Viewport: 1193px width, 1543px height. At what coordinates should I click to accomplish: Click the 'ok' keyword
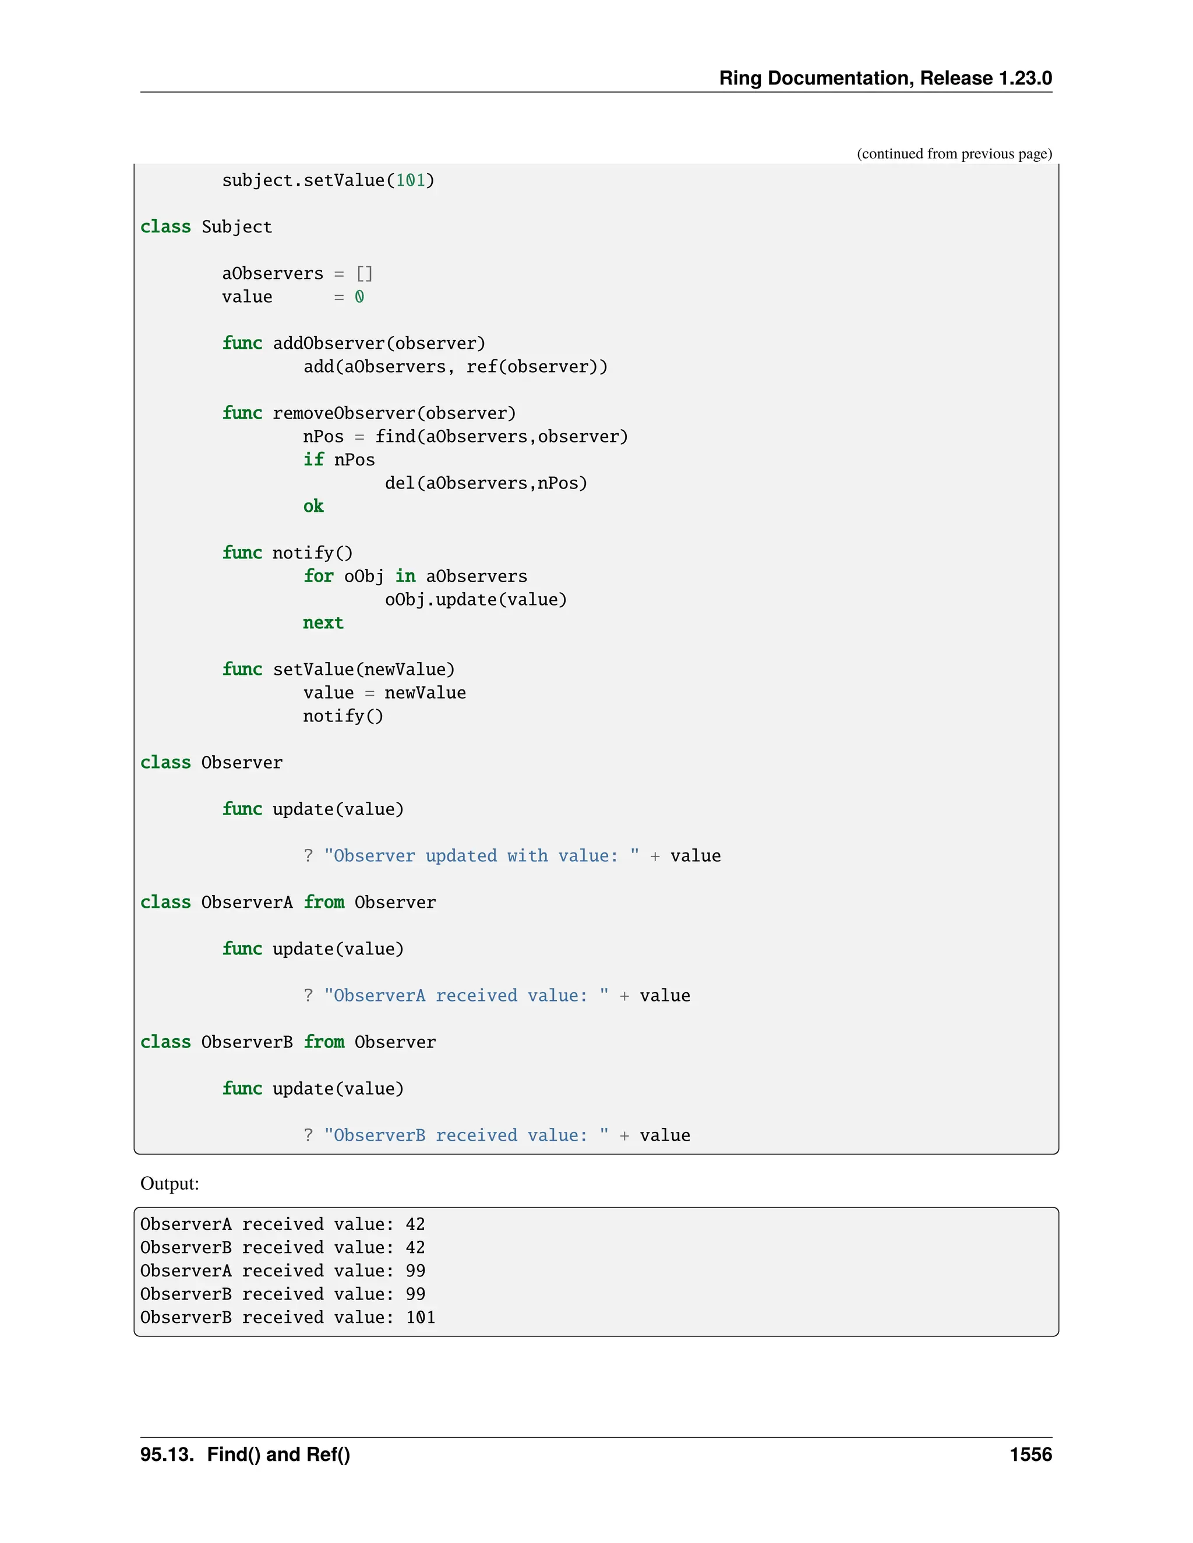click(313, 507)
